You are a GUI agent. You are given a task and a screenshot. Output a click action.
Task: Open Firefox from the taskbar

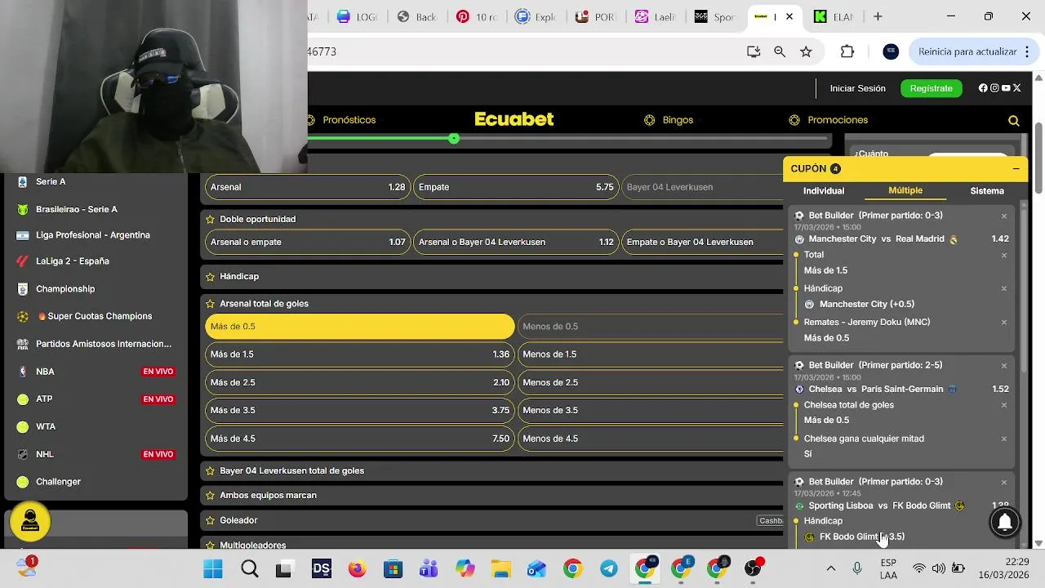pyautogui.click(x=357, y=569)
